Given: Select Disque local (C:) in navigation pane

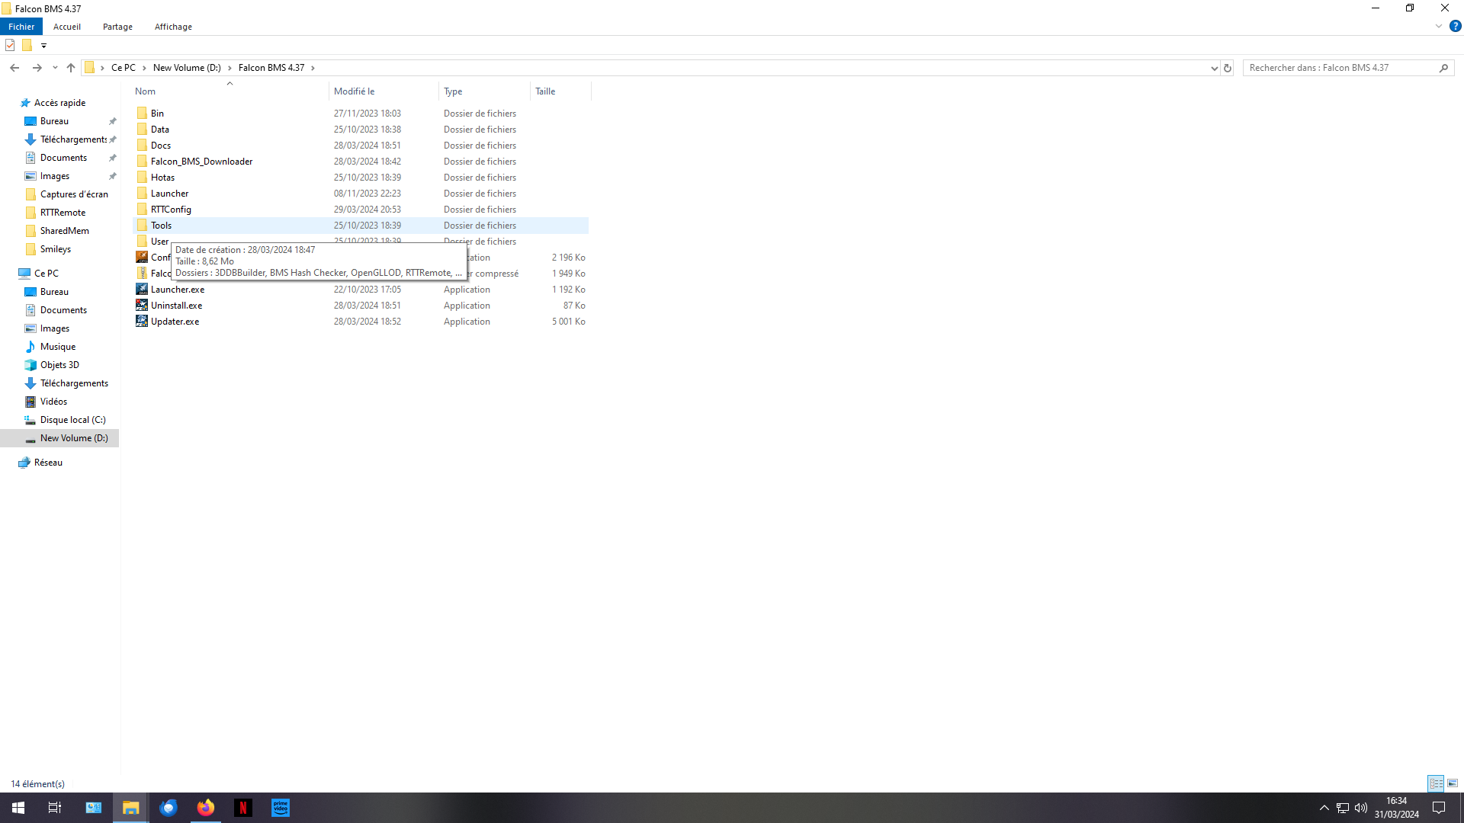Looking at the screenshot, I should pyautogui.click(x=72, y=420).
